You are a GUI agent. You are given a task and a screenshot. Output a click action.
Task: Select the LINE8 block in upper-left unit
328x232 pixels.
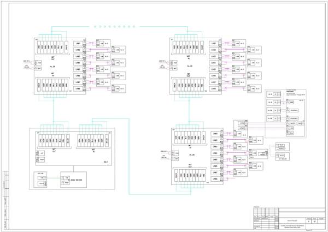(78, 89)
